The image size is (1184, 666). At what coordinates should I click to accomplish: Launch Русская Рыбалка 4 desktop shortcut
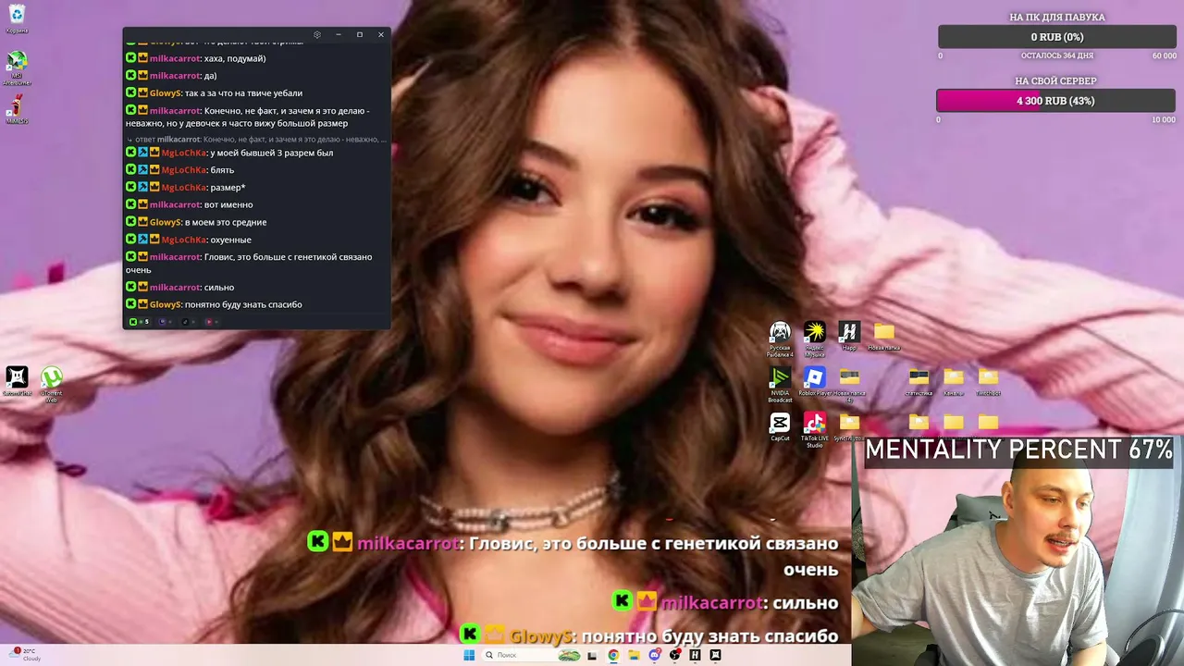[780, 339]
